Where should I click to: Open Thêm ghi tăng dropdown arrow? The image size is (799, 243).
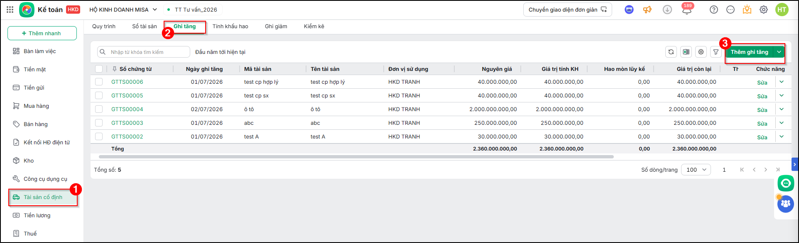point(779,52)
